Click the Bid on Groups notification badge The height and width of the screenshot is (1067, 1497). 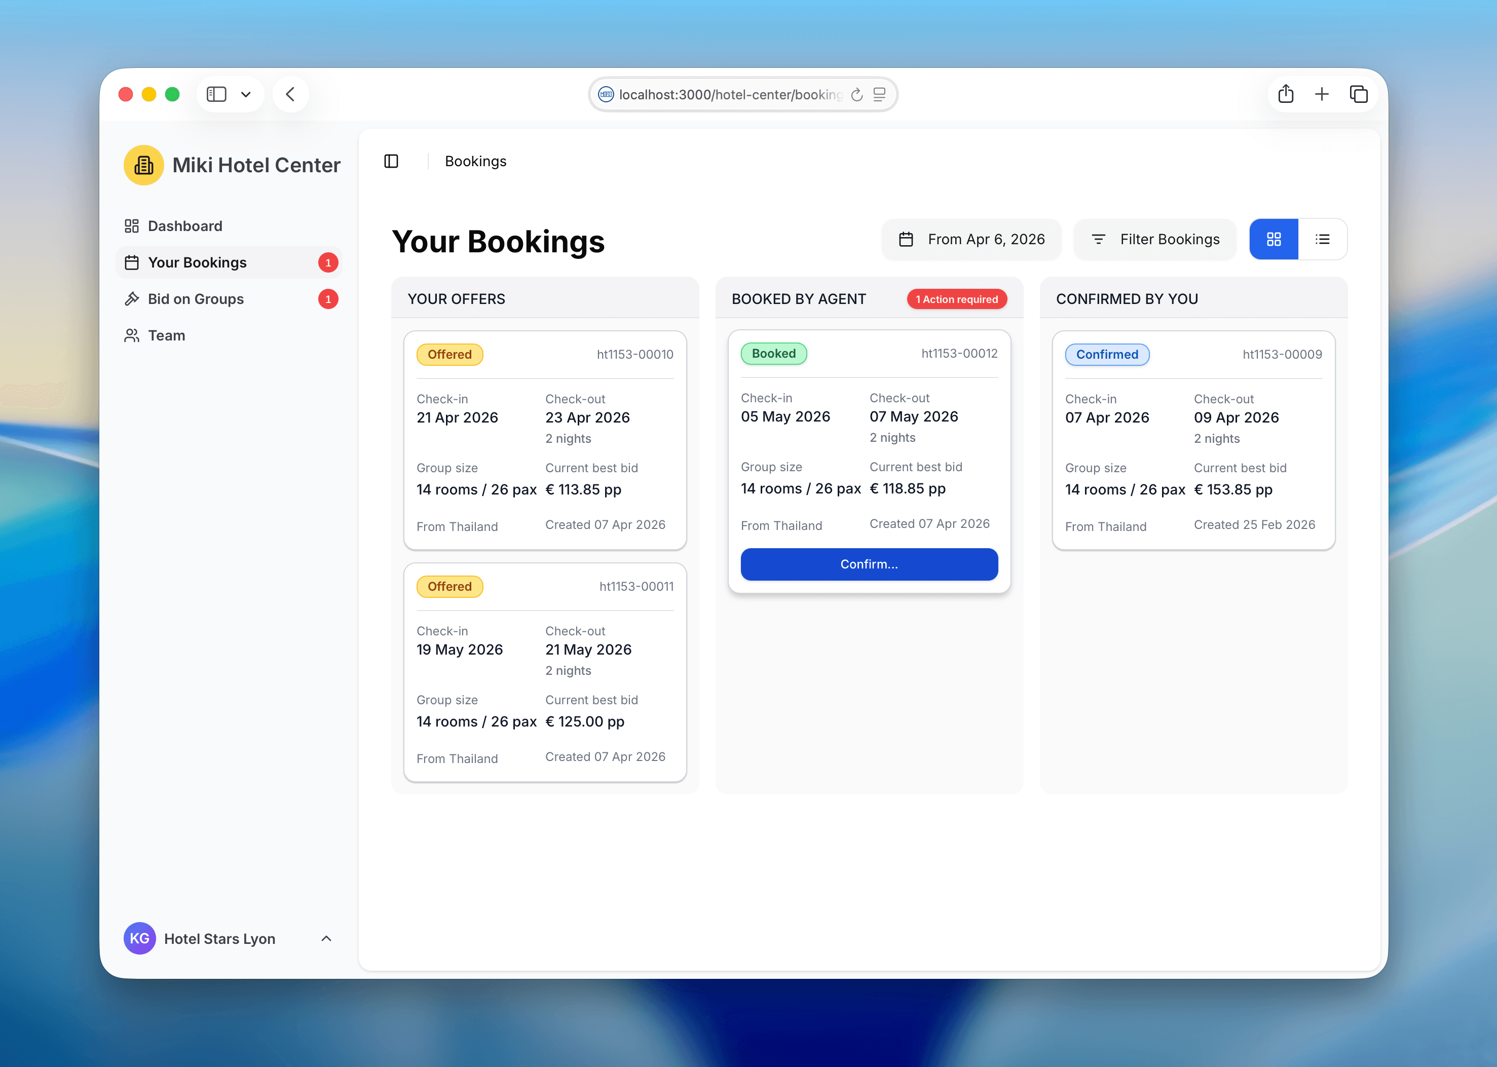(328, 299)
